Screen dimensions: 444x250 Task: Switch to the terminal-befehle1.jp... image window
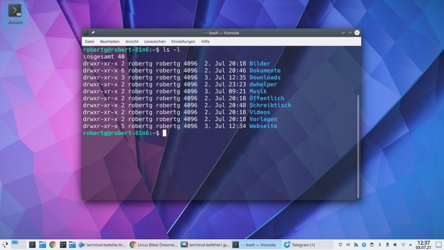(x=205, y=245)
